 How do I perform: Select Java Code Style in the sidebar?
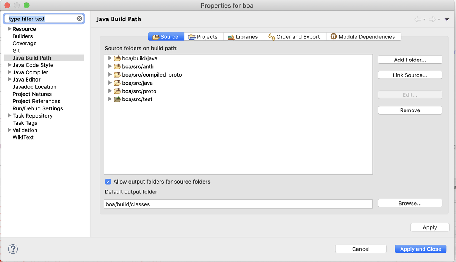[x=33, y=65]
